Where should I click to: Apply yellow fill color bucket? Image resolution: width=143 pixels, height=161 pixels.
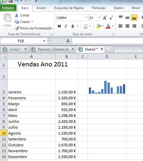99,26
